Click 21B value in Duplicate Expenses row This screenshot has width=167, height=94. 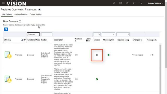point(76,55)
